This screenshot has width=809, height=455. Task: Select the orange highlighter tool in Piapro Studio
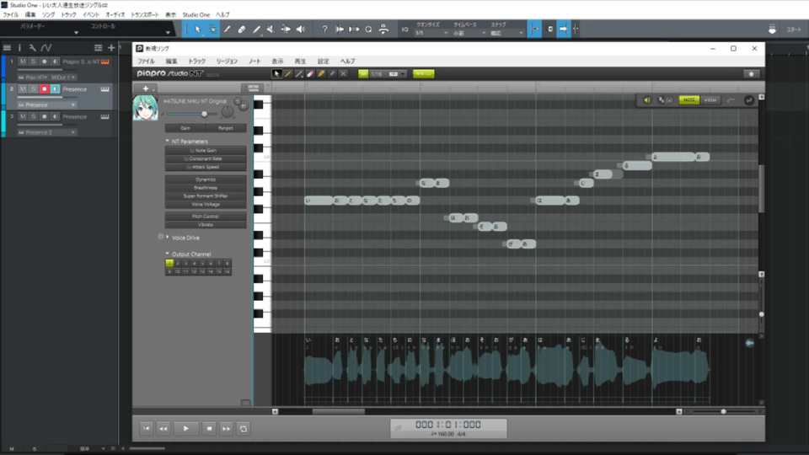click(321, 74)
